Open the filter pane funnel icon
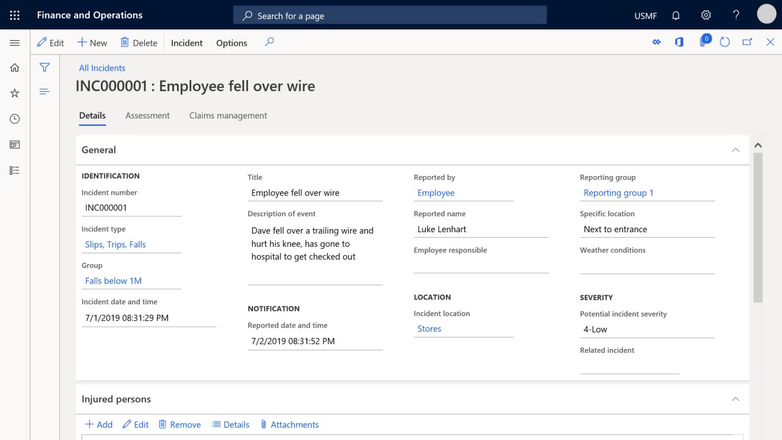 click(45, 67)
